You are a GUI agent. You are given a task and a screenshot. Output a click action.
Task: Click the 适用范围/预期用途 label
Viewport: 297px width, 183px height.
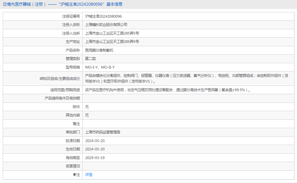[x=65, y=90]
